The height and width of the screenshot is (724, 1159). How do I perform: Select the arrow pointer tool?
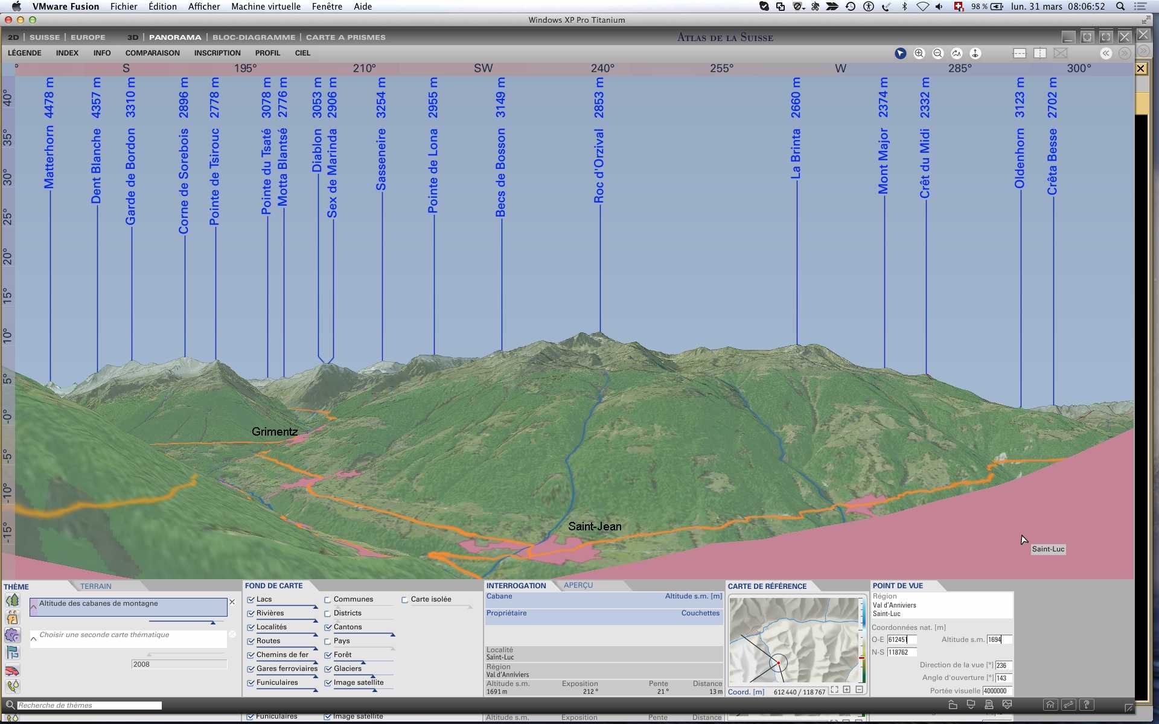(900, 54)
